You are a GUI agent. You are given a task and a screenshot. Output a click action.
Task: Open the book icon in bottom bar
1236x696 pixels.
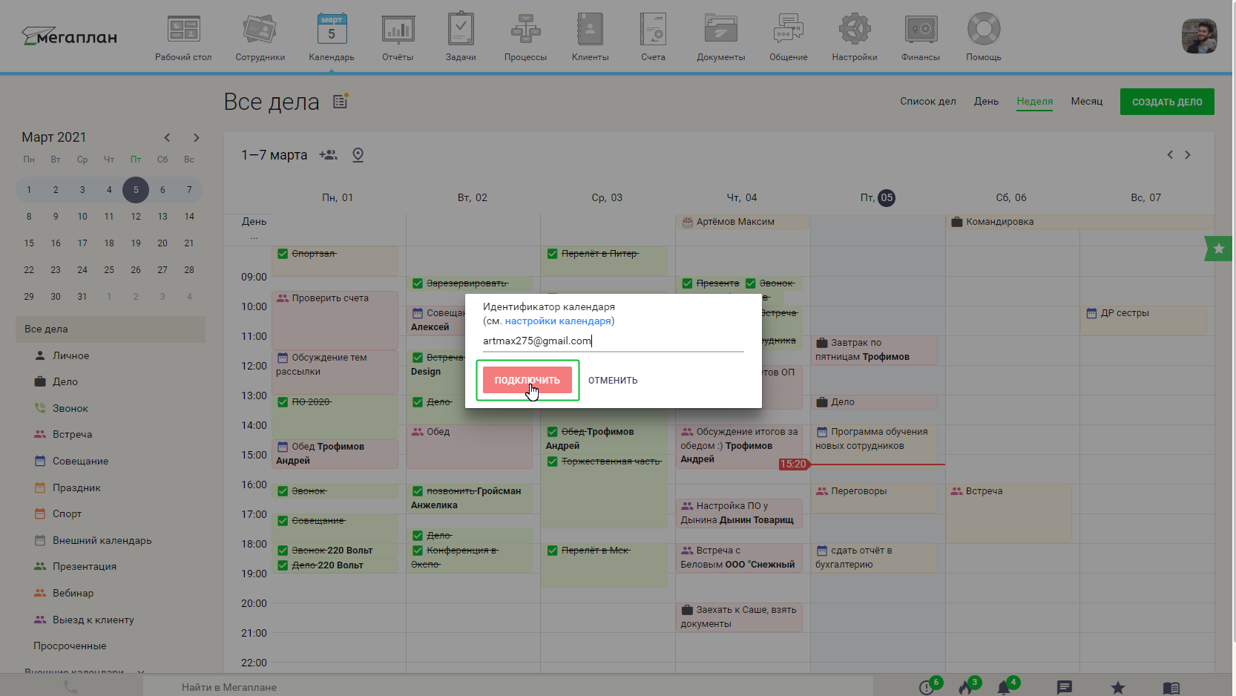tap(1171, 688)
